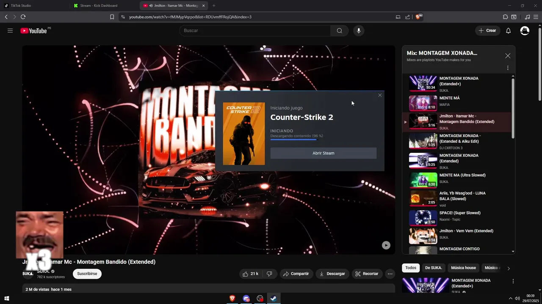Screen dimensions: 542x304
Task: Click the Suscribirse button
Action: 87,274
